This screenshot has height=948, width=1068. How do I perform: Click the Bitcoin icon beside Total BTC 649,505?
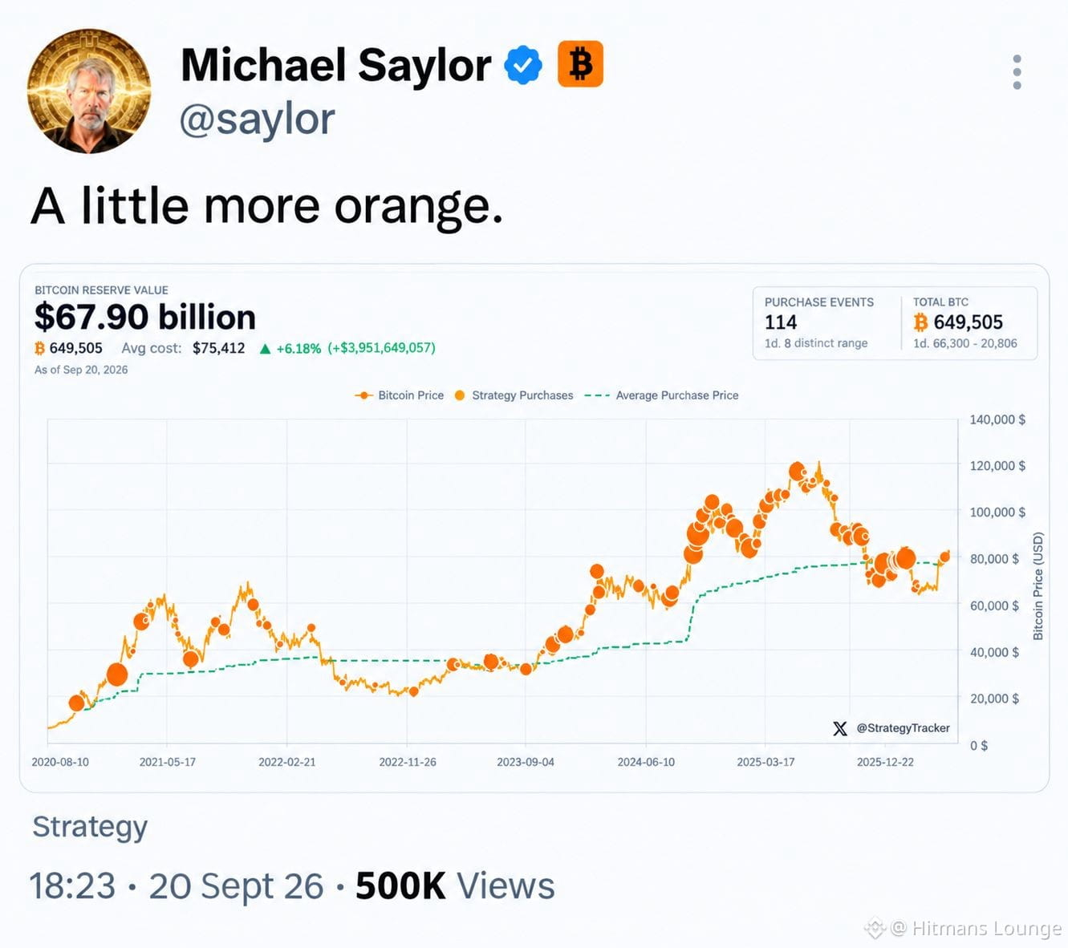click(920, 322)
